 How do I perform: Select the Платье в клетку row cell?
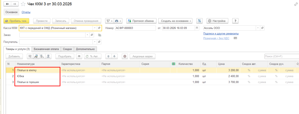click(37, 70)
